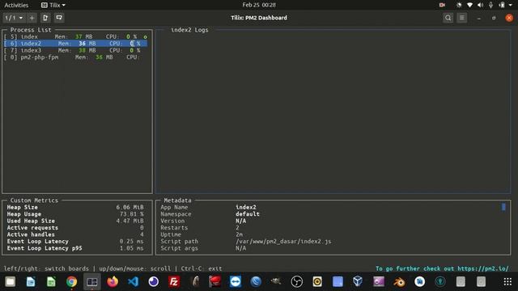Click the Active handles metric label
The height and width of the screenshot is (291, 518).
tap(31, 234)
